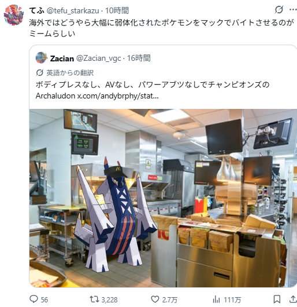Screen dimensions: 297x307
Task: View analytics bar-chart icon for the post
Action: pyautogui.click(x=216, y=299)
